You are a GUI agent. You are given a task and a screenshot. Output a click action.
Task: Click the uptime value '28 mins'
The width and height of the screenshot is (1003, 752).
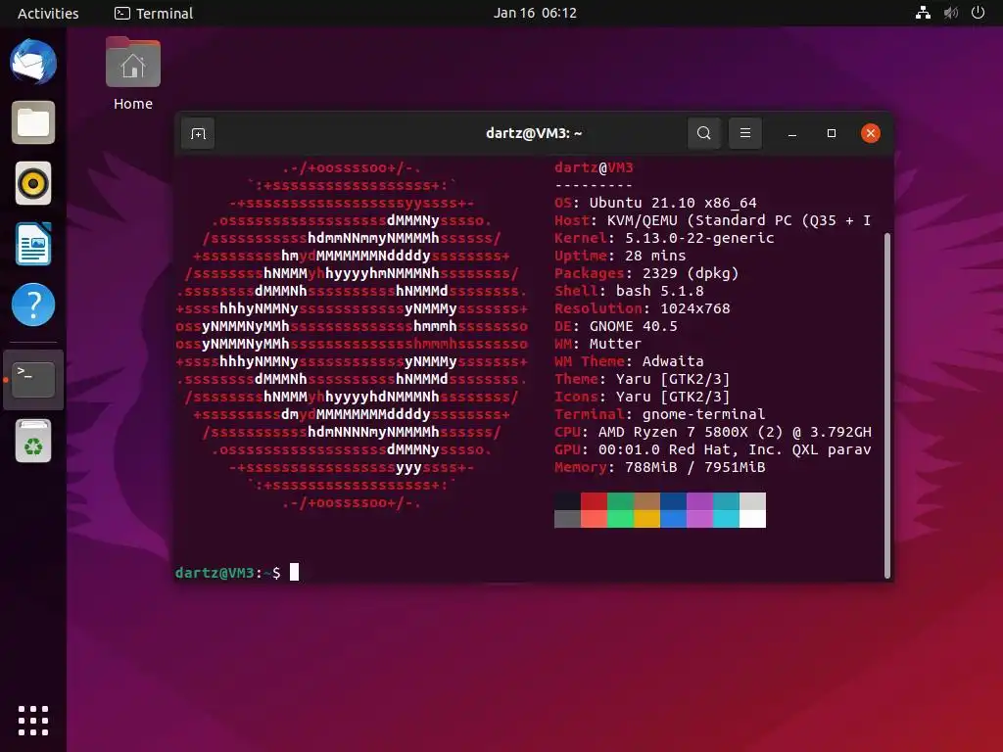pos(655,256)
